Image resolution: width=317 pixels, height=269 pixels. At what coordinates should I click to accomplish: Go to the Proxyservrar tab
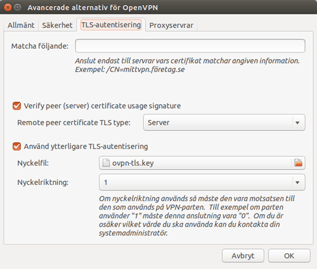pyautogui.click(x=171, y=25)
